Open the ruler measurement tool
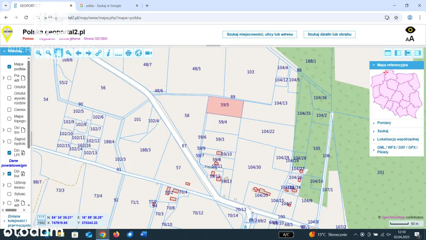This screenshot has width=426, height=240. (118, 53)
